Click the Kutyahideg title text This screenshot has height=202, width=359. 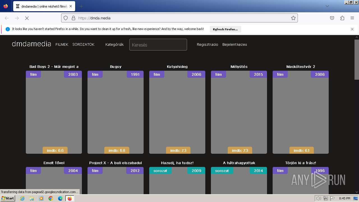tap(177, 67)
